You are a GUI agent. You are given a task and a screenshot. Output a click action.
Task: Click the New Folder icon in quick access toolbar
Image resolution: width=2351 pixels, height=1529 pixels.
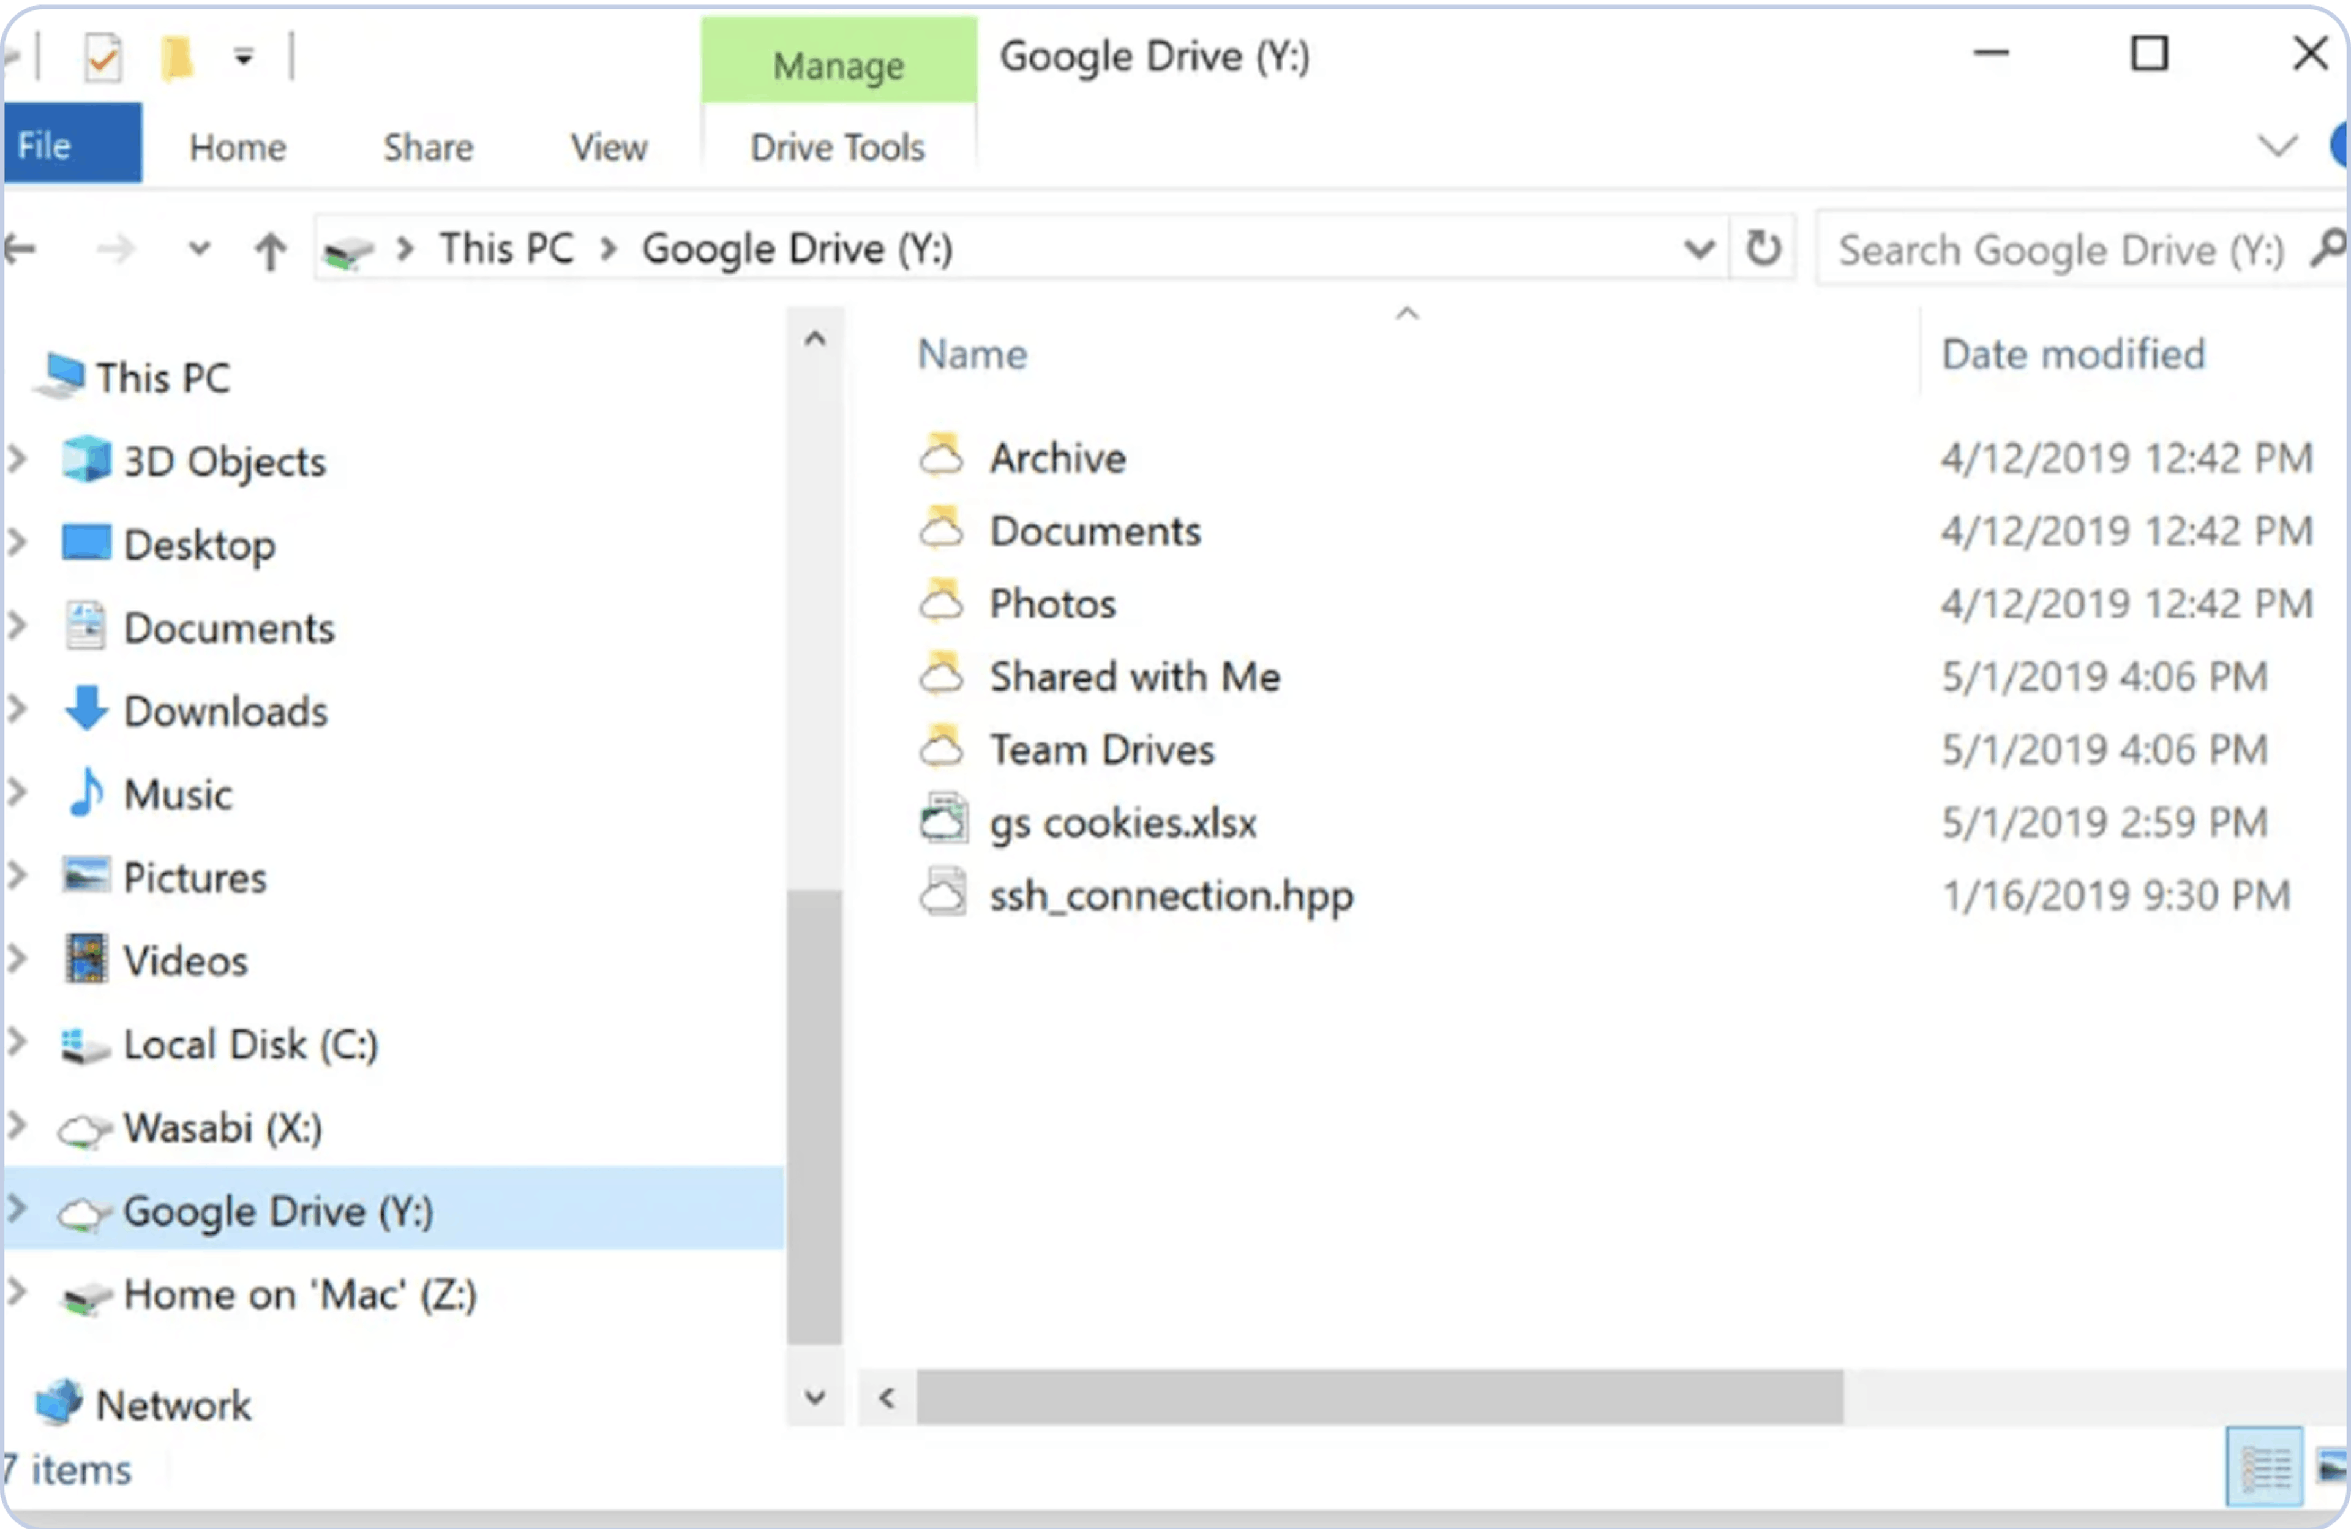(x=177, y=58)
